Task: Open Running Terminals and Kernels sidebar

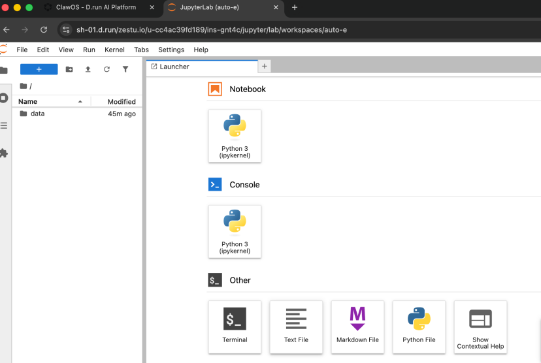Action: click(4, 98)
